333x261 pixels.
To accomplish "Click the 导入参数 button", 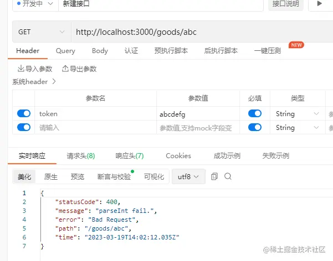I will pos(35,69).
